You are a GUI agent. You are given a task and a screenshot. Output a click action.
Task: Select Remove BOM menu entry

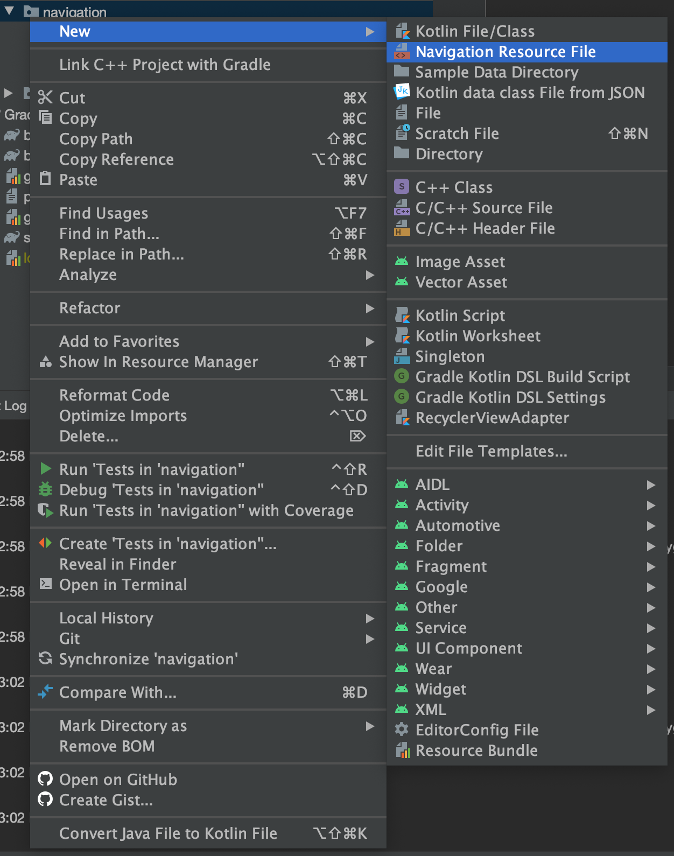(x=208, y=746)
